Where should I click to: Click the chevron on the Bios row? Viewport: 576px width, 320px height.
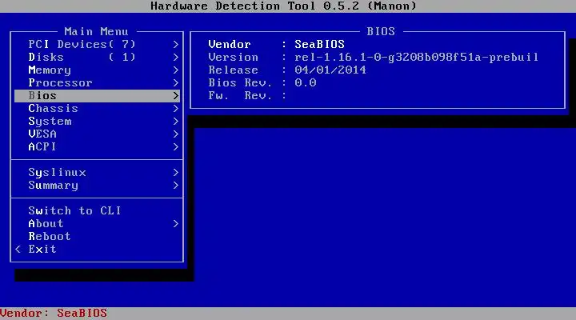tap(175, 96)
